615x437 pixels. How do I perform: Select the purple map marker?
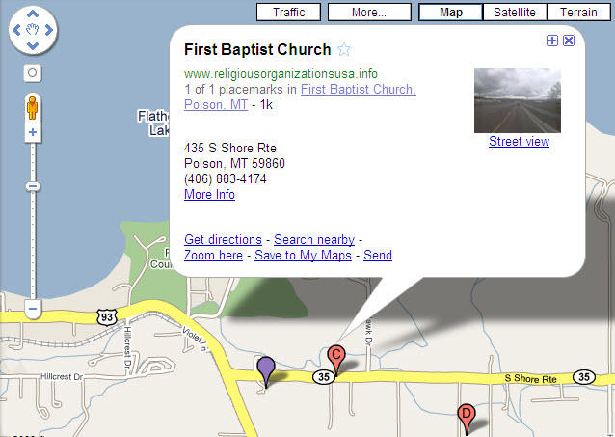(x=266, y=368)
